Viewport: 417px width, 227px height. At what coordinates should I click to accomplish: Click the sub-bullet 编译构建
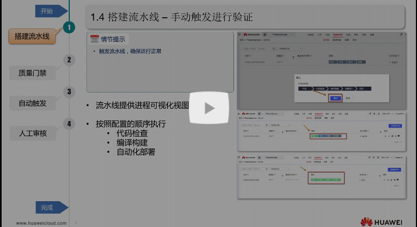[x=132, y=143]
